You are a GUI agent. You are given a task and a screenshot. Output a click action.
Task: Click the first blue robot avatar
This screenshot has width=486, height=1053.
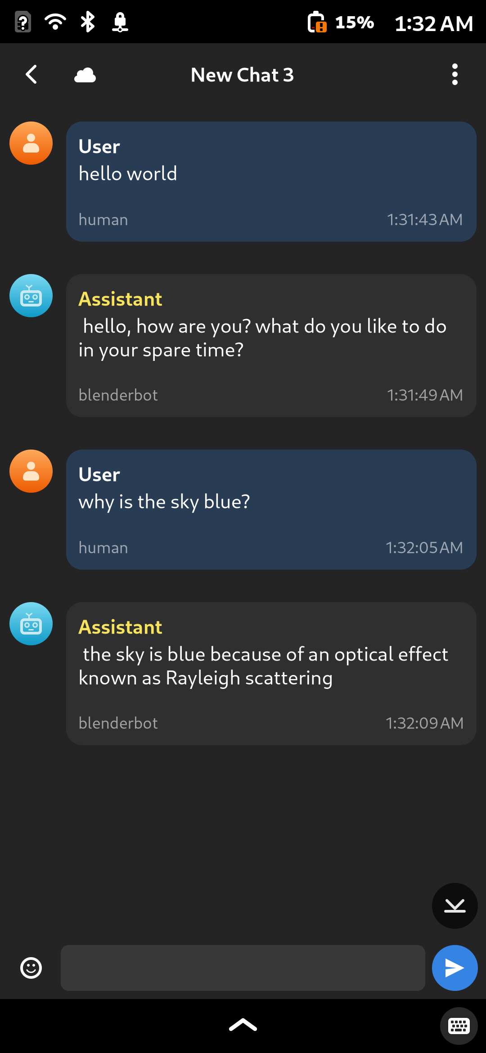tap(31, 296)
